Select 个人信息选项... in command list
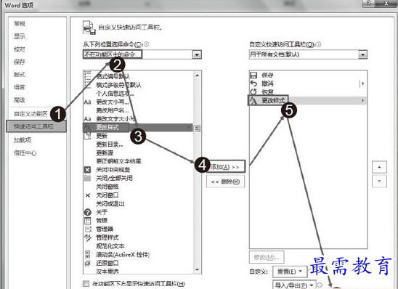Viewport: 398px width, 289px height. [x=115, y=94]
